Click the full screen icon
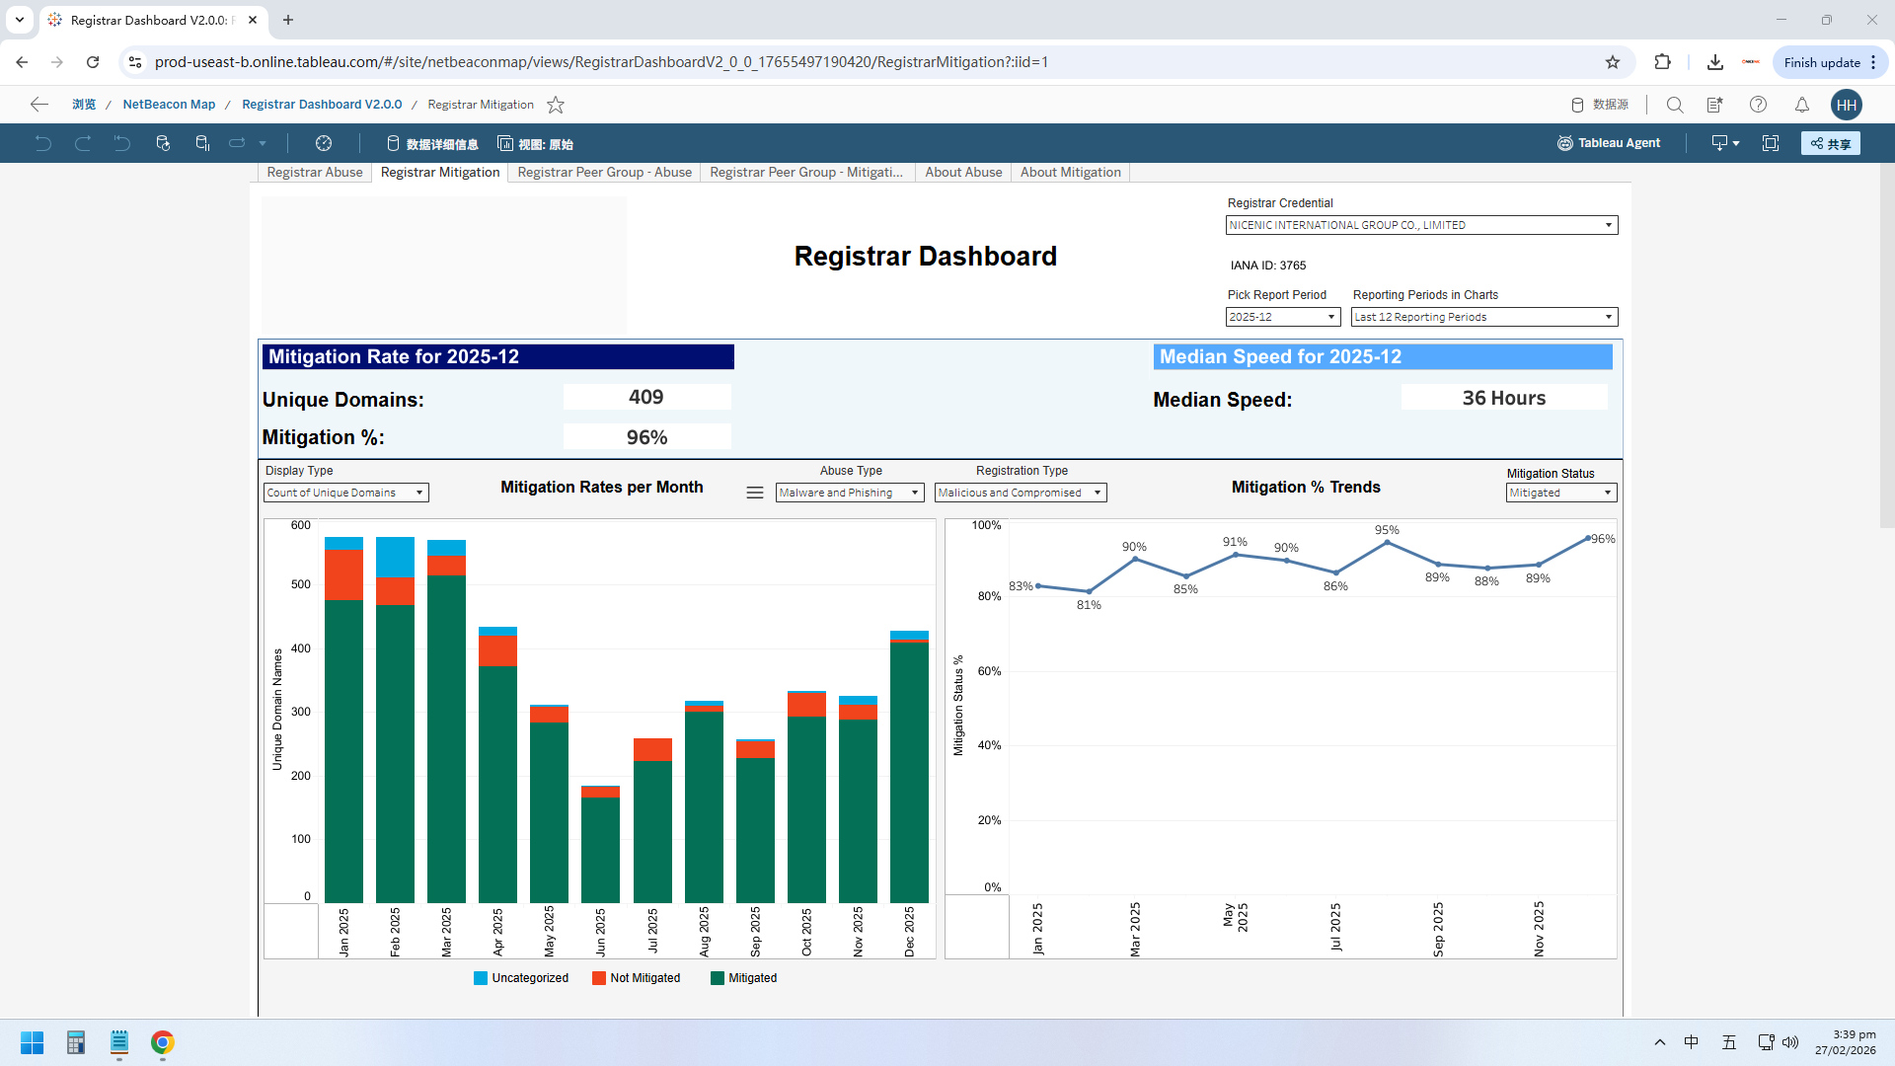This screenshot has height=1066, width=1895. [1771, 143]
